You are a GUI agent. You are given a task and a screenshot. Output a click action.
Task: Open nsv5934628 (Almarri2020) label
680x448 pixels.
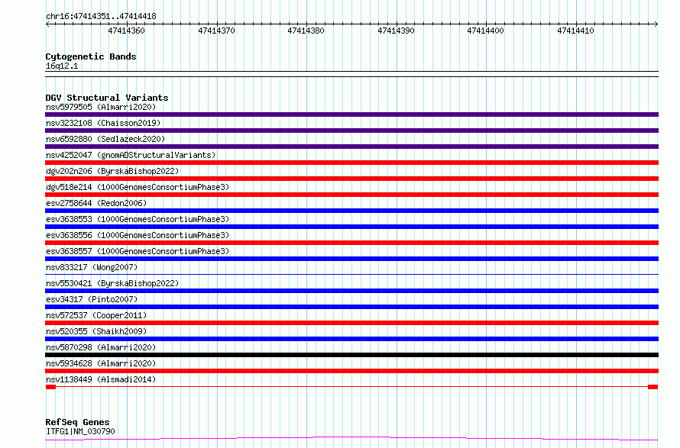[101, 363]
